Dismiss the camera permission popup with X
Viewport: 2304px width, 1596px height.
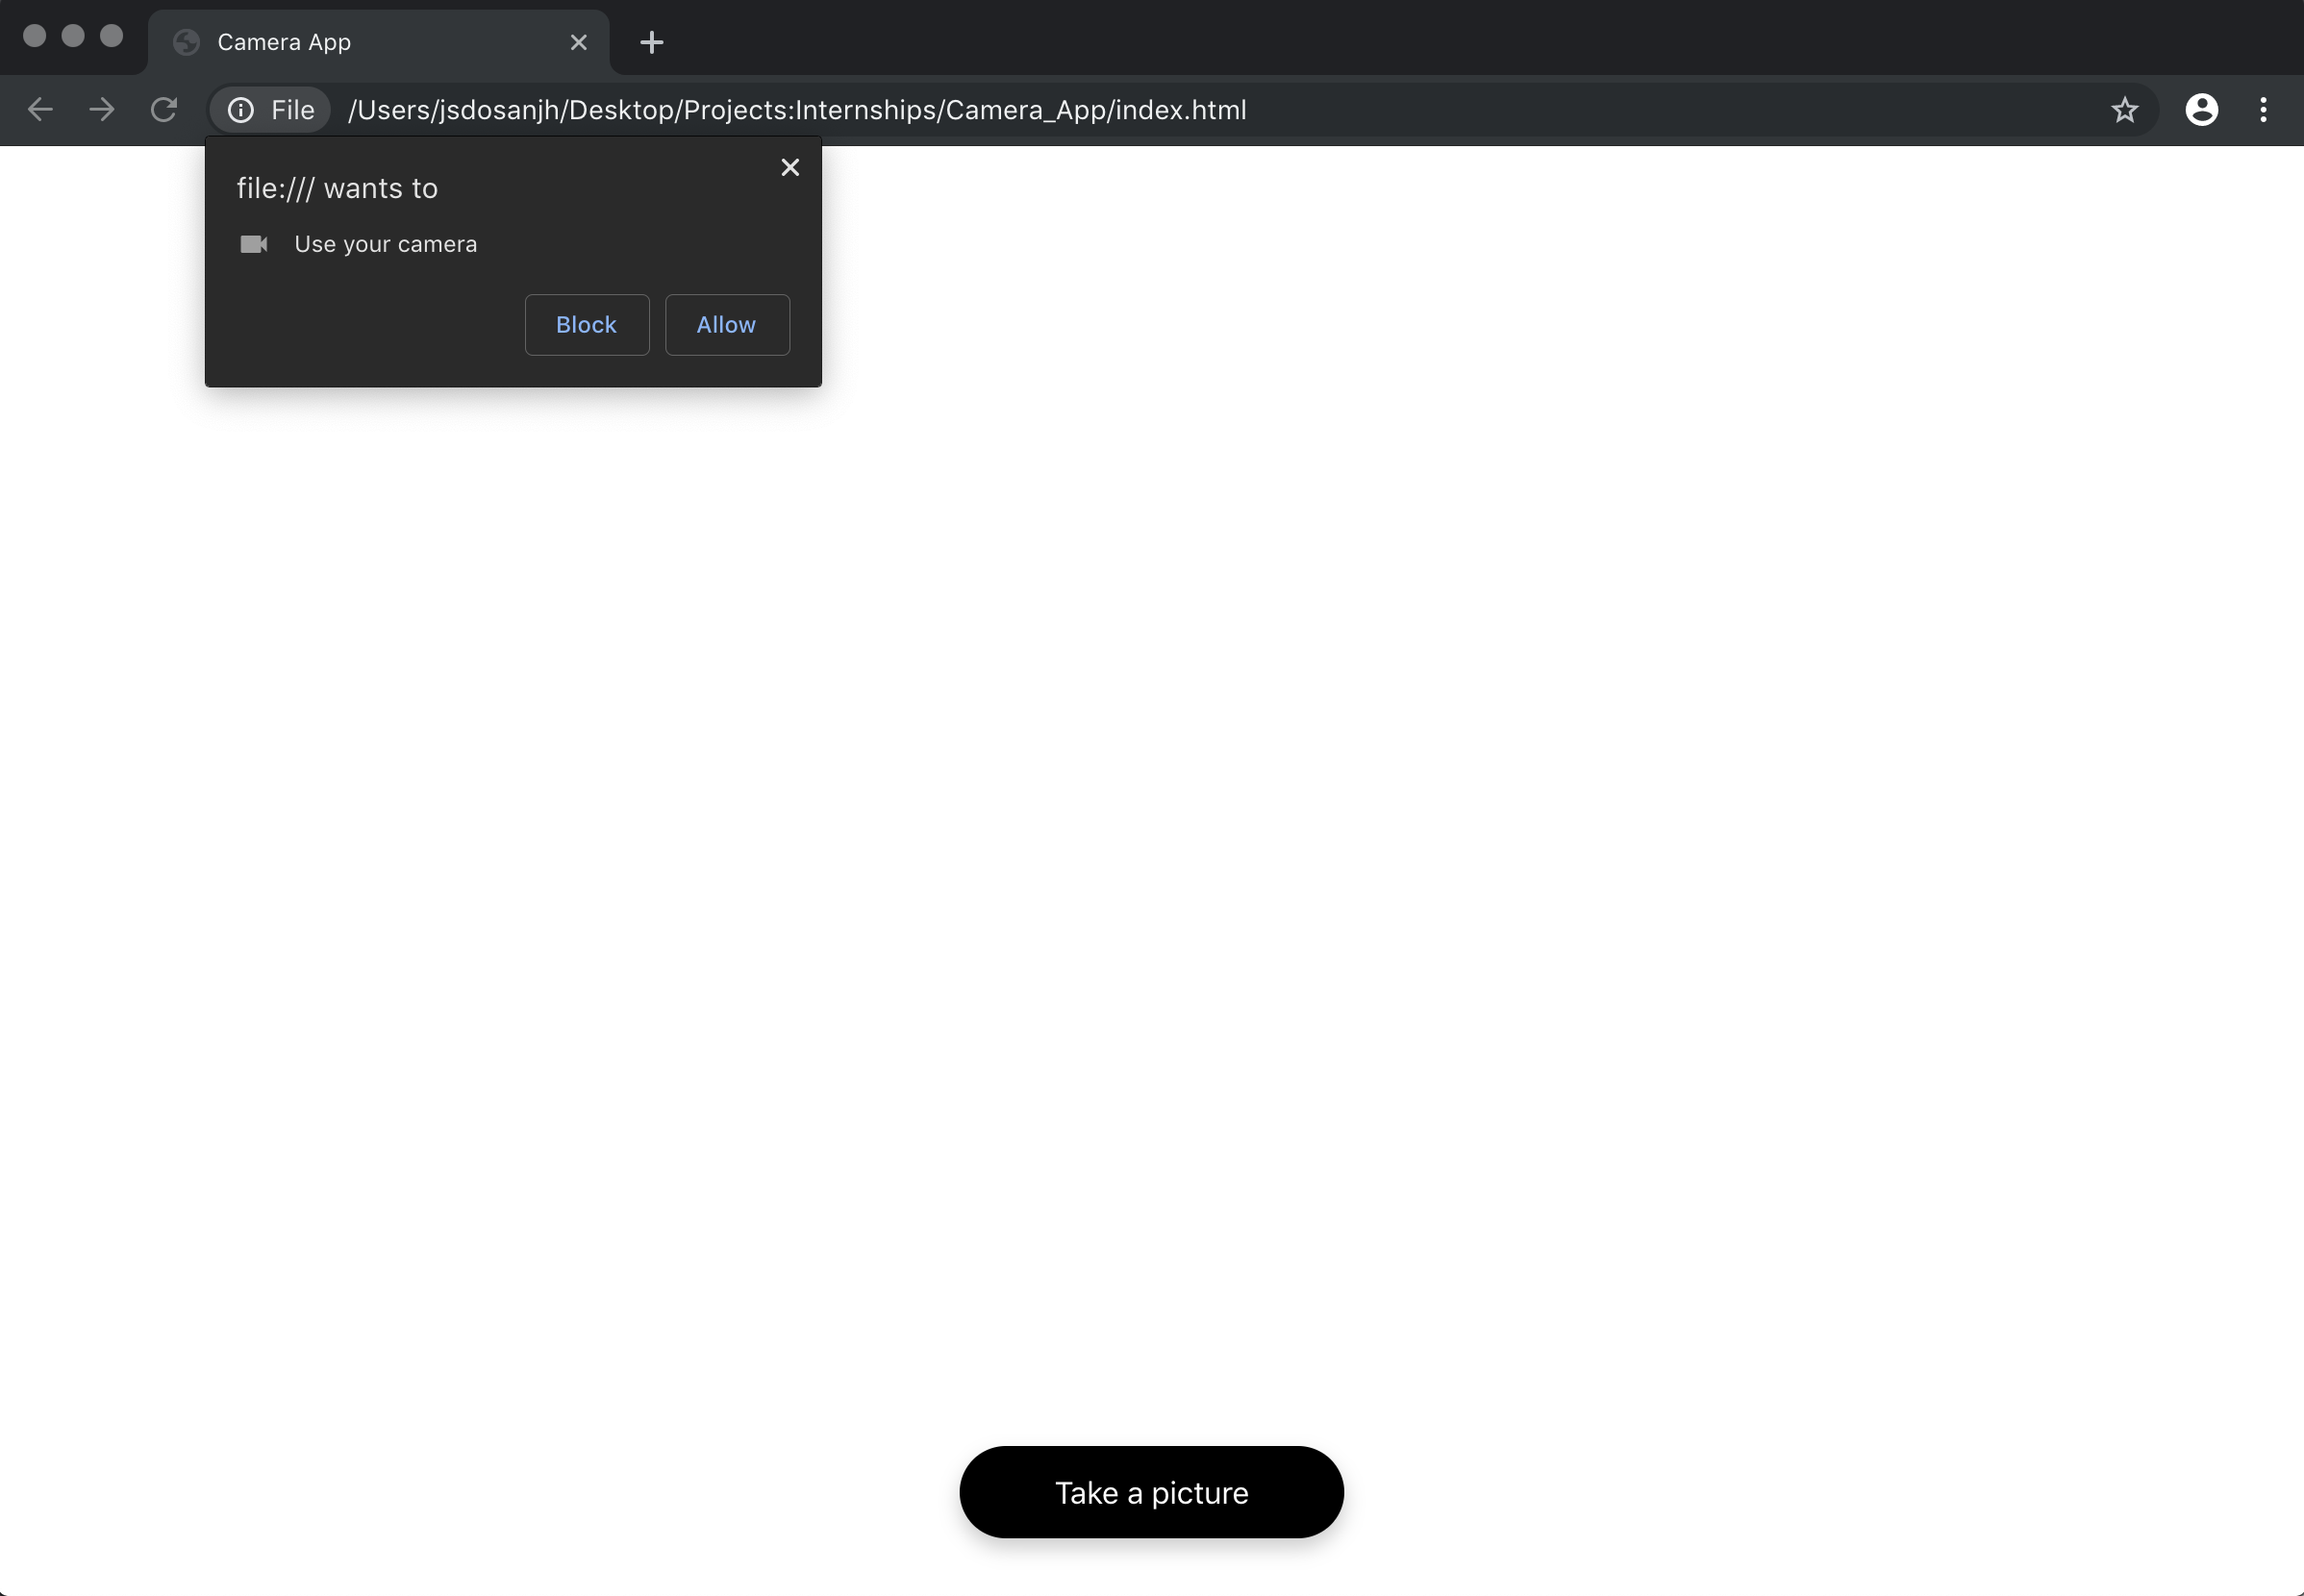click(790, 167)
